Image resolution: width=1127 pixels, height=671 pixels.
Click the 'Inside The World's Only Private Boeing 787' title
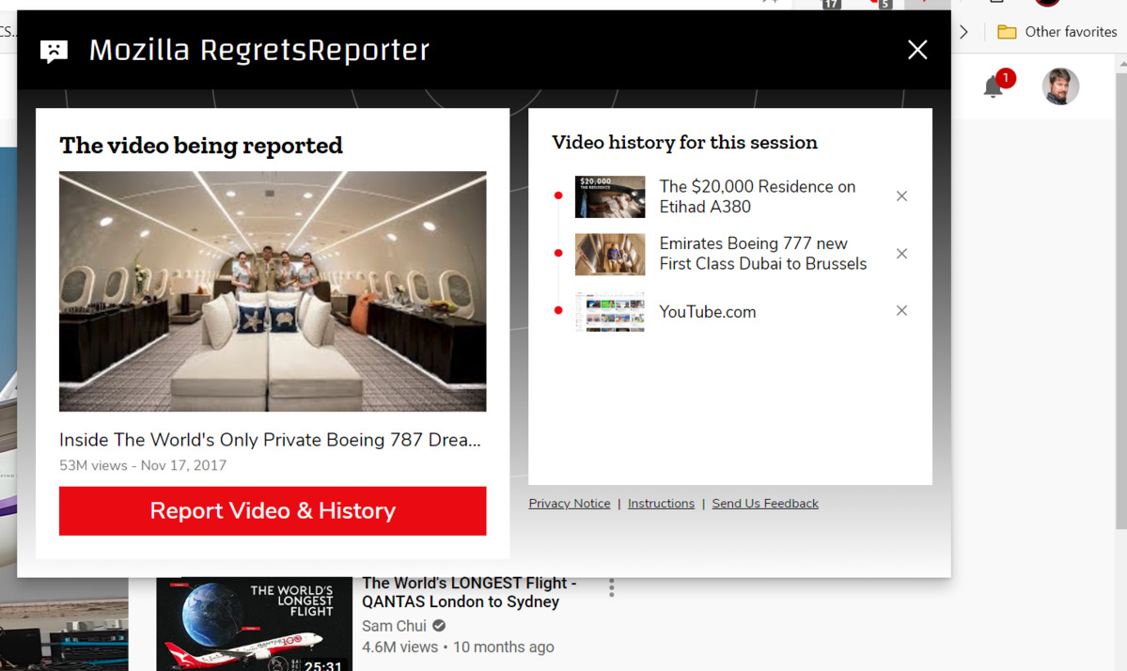(270, 440)
